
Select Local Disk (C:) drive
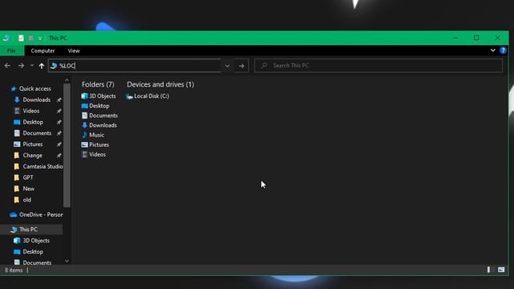pyautogui.click(x=148, y=96)
